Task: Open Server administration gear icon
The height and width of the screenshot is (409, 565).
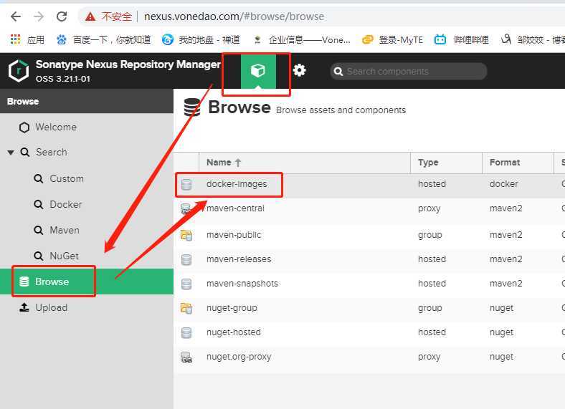Action: coord(299,70)
